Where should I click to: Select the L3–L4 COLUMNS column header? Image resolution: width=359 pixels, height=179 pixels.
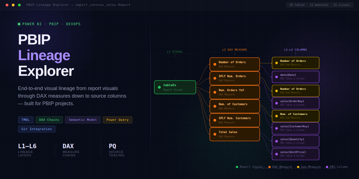click(x=296, y=50)
